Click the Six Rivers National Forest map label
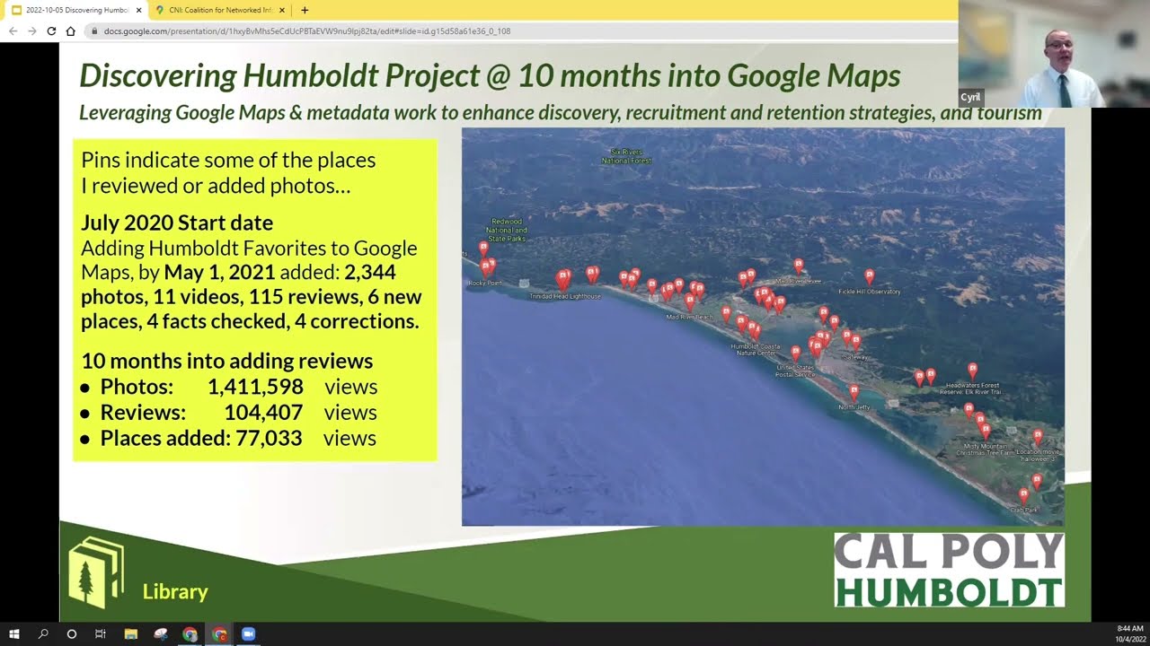Viewport: 1150px width, 646px height. coord(626,156)
